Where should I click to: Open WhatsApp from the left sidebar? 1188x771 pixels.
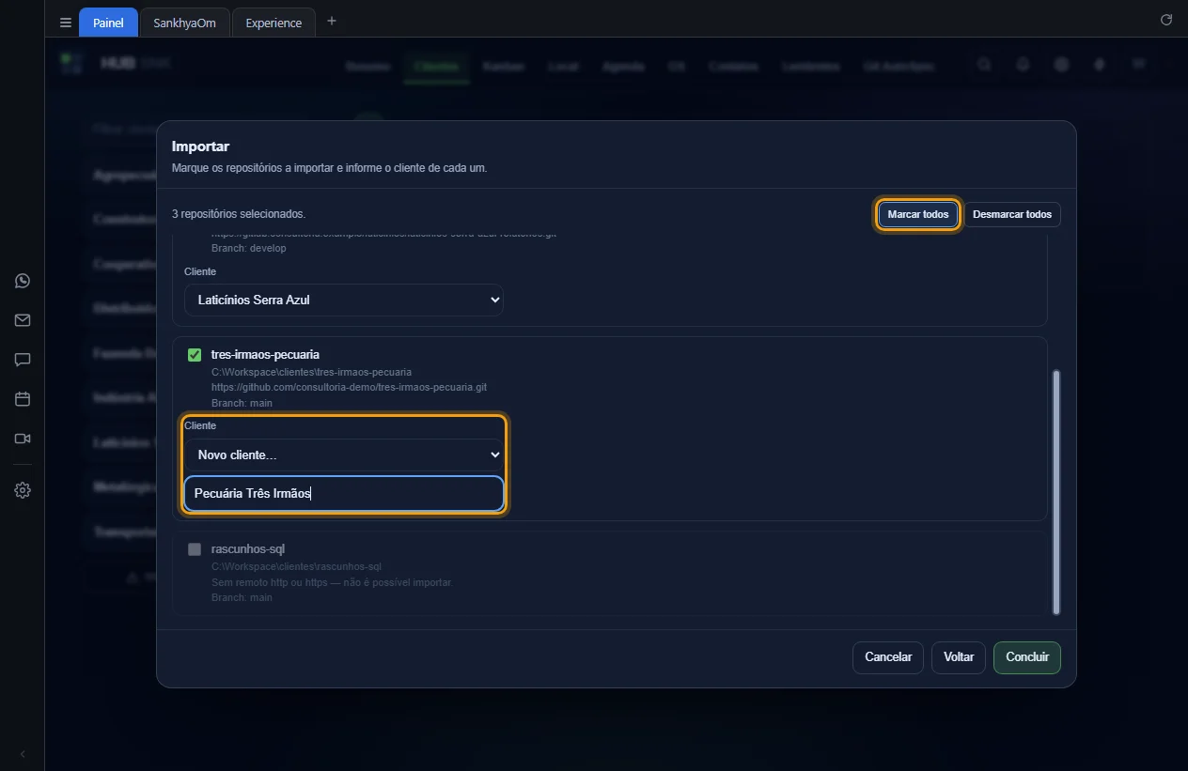(x=23, y=281)
